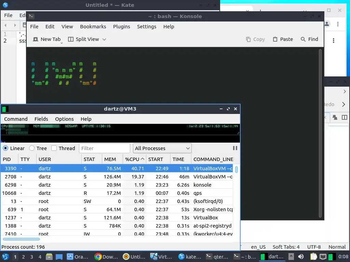Focus the Filter input field in qps
350x262 pixels.
(x=105, y=148)
